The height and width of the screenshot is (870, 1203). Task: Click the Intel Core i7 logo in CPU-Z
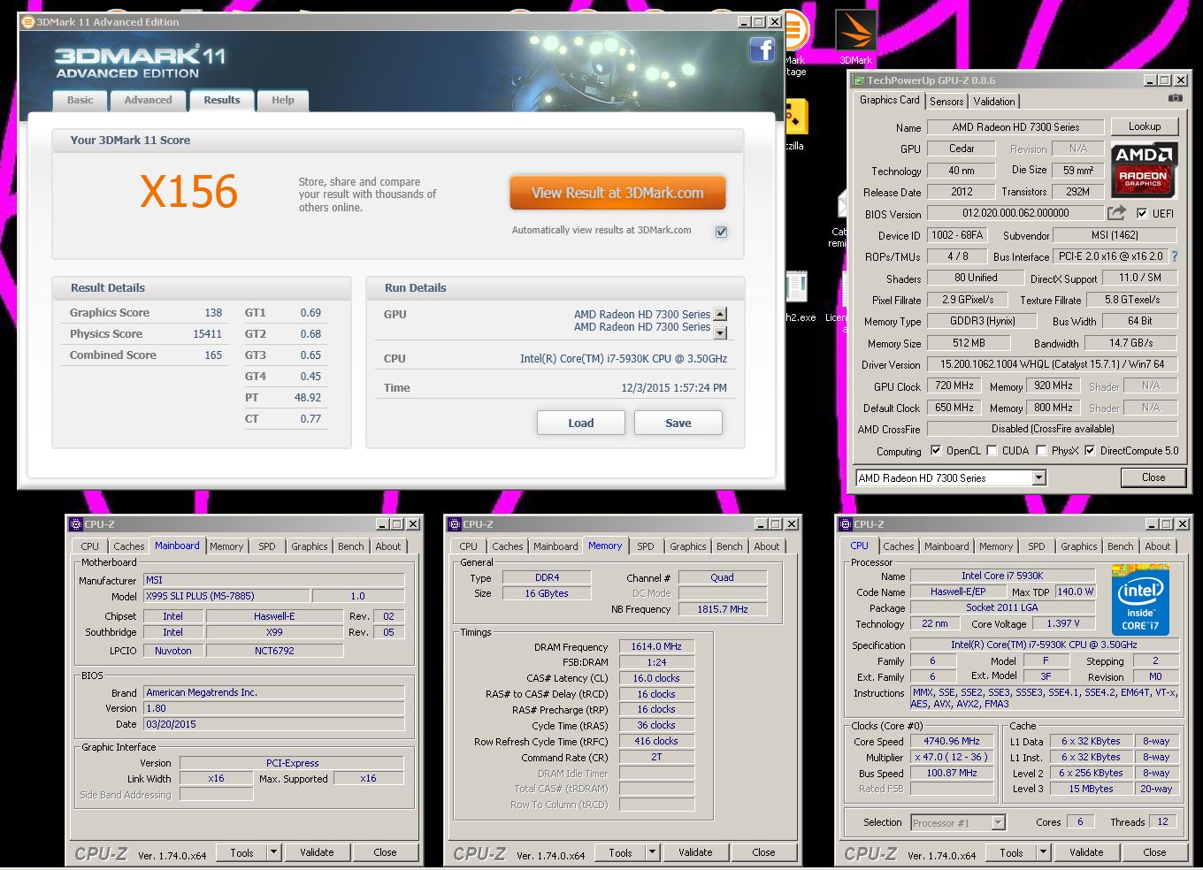(1140, 600)
